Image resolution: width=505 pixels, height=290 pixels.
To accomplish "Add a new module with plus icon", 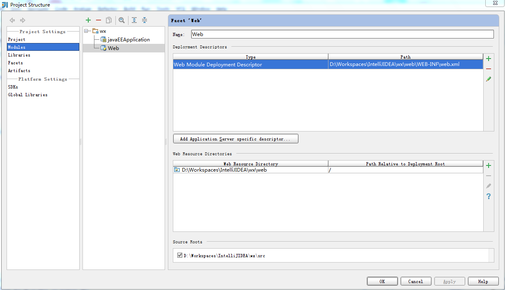I will tap(88, 20).
